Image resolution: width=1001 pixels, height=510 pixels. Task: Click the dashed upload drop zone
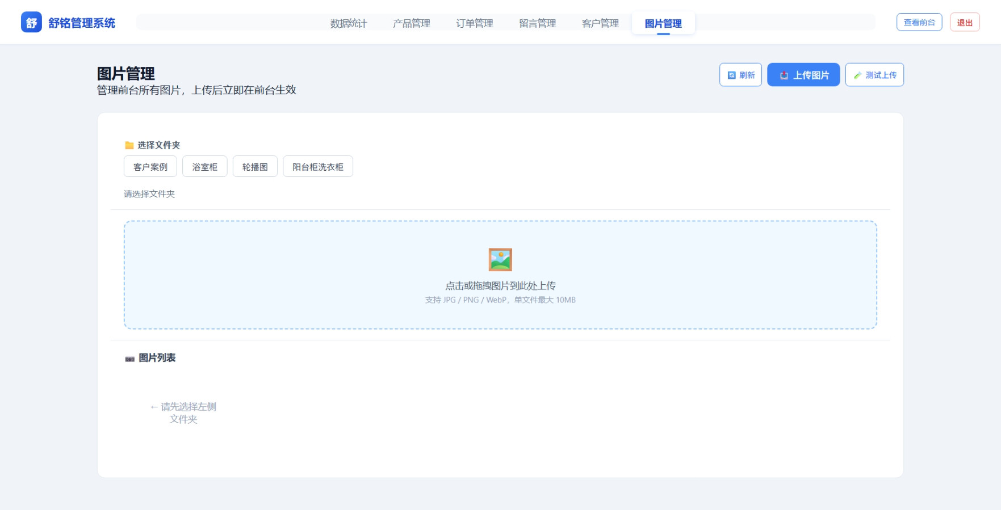coord(500,318)
